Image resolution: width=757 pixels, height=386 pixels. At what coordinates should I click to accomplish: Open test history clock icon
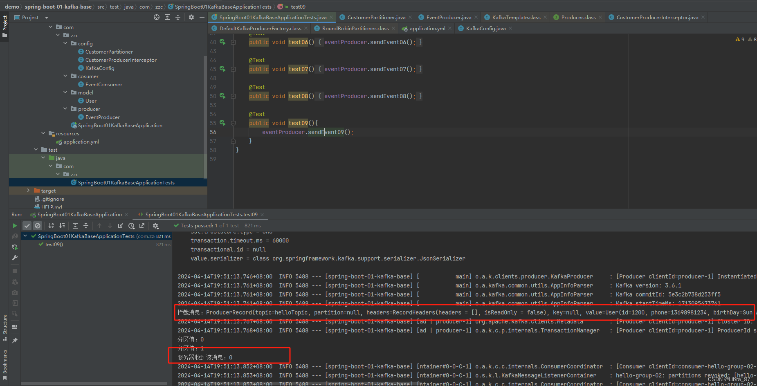(x=131, y=226)
